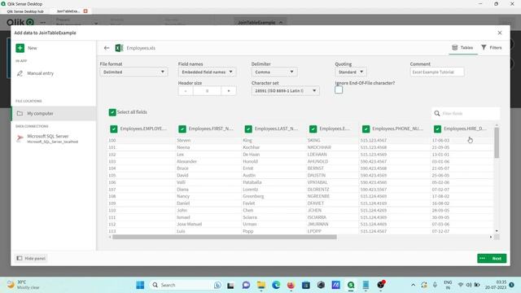Uncheck Employees.HIRE_D... field checkbox
Screen dimensions: 521x293
437,129
